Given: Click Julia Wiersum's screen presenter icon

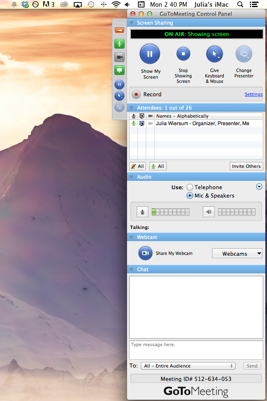Looking at the screenshot, I should 142,123.
